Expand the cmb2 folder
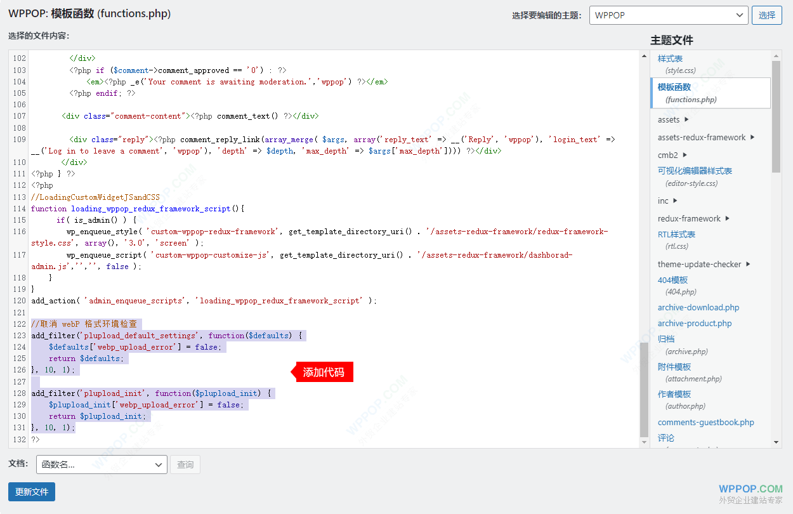The width and height of the screenshot is (793, 514). click(685, 155)
